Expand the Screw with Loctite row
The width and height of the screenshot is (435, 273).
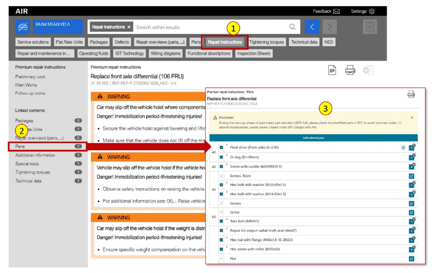(227, 166)
